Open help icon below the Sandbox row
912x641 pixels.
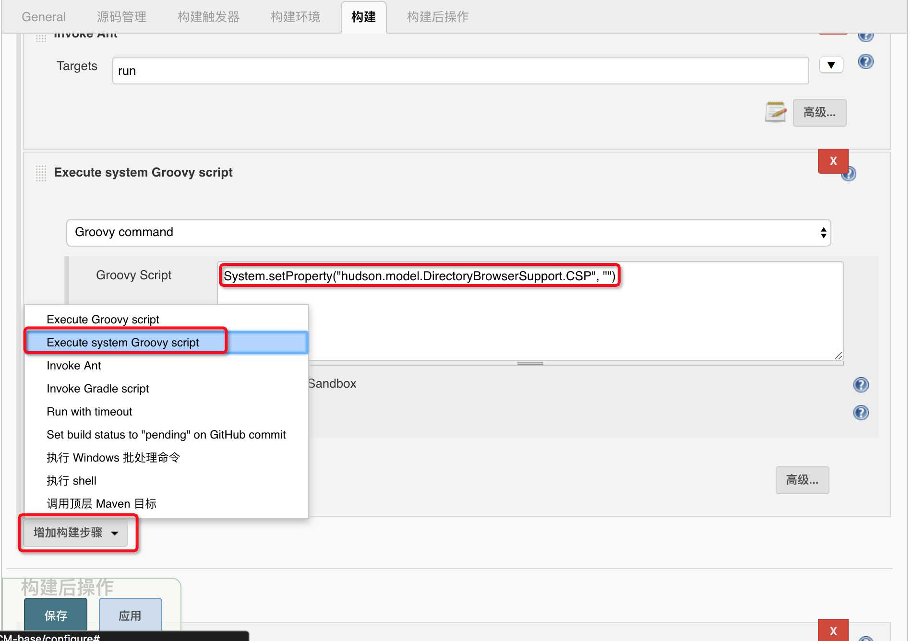861,413
